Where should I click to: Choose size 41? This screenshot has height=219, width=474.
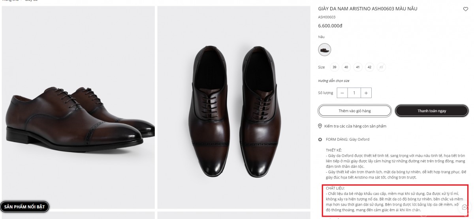[x=358, y=67]
